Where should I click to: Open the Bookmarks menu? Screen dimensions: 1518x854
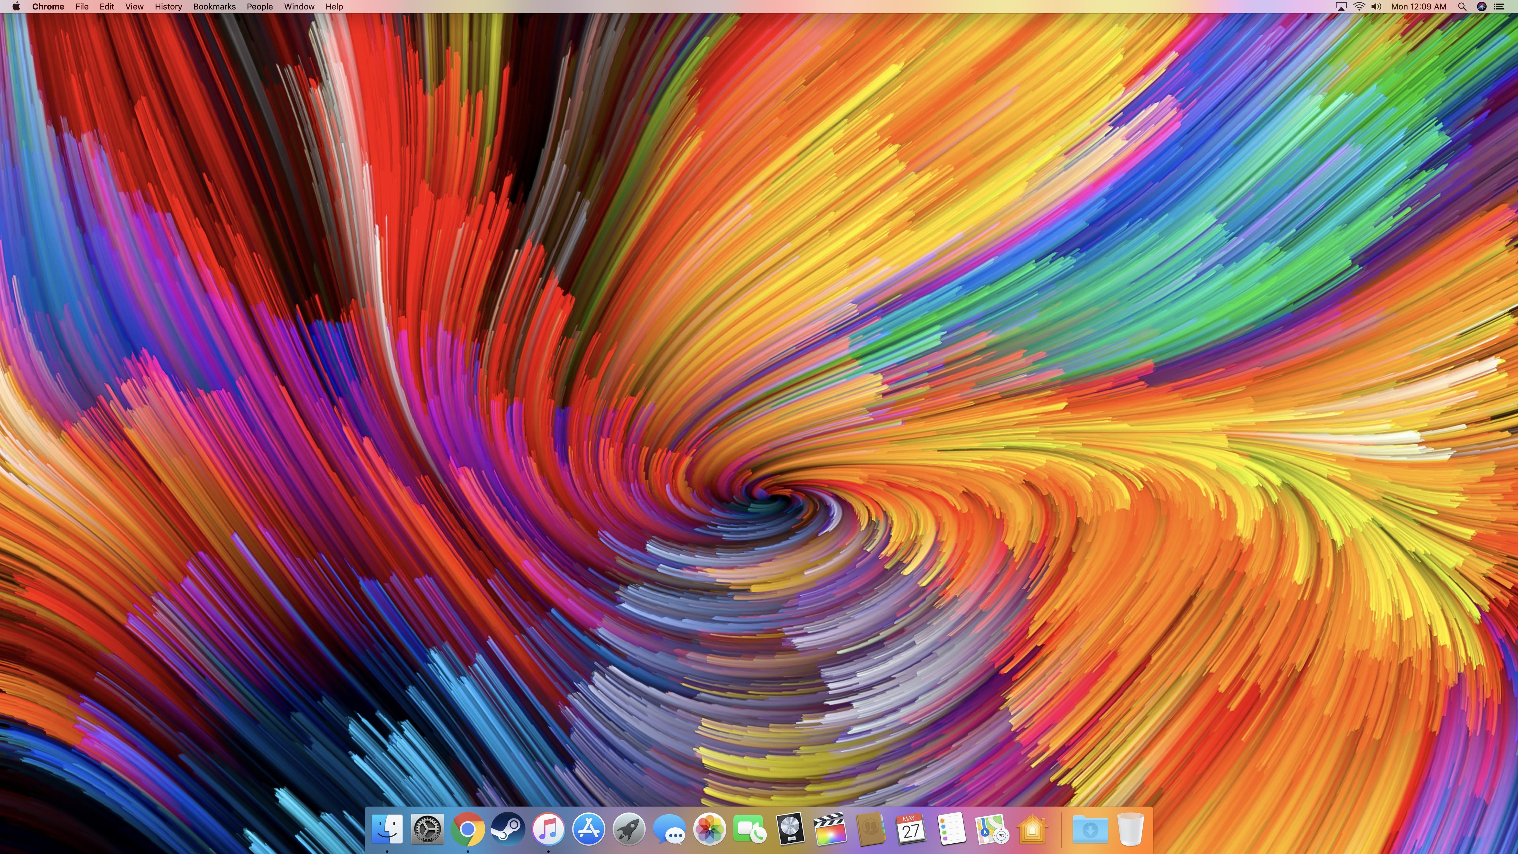[214, 7]
